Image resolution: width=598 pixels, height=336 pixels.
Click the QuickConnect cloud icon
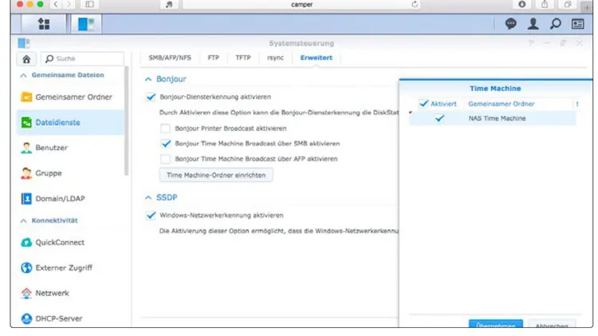tap(26, 243)
